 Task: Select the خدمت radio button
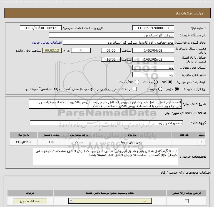(156, 82)
